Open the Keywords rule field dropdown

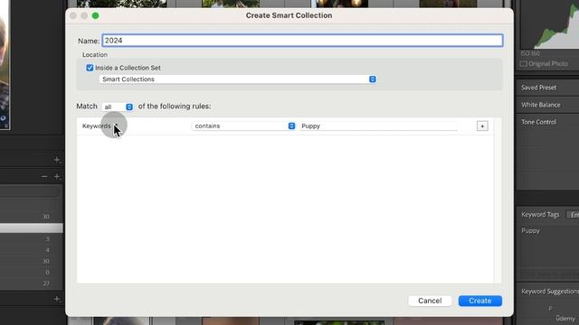(x=100, y=126)
